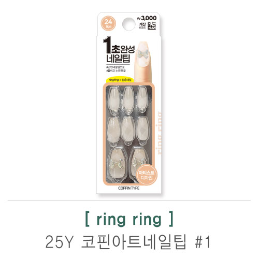Click the orange 아티스트 디자인 badge
Viewport: 259px width, 259px height.
pyautogui.click(x=147, y=175)
